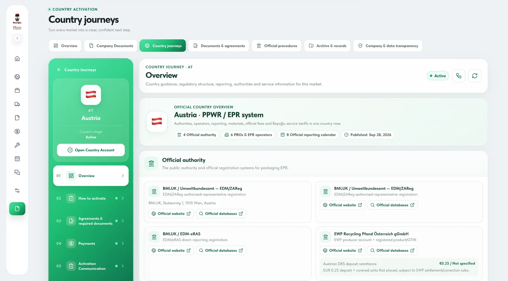
Task: Open the wrench tools icon in sidebar
Action: [x=17, y=145]
